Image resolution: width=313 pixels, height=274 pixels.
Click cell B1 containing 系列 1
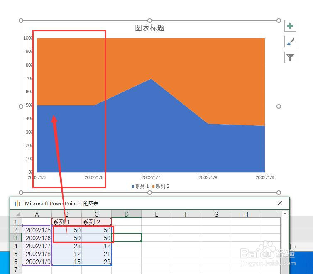[67, 222]
